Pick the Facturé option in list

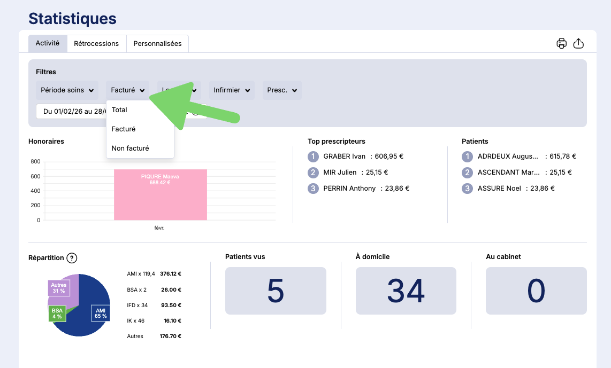click(124, 129)
